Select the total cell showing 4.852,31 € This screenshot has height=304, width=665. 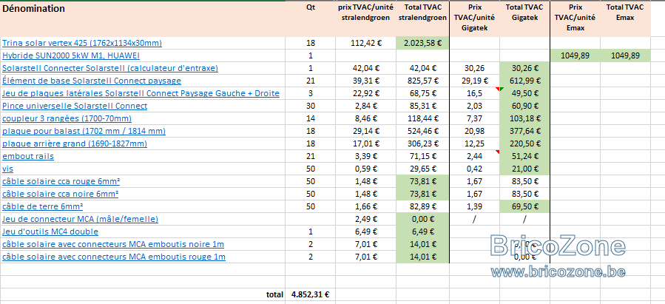[311, 294]
